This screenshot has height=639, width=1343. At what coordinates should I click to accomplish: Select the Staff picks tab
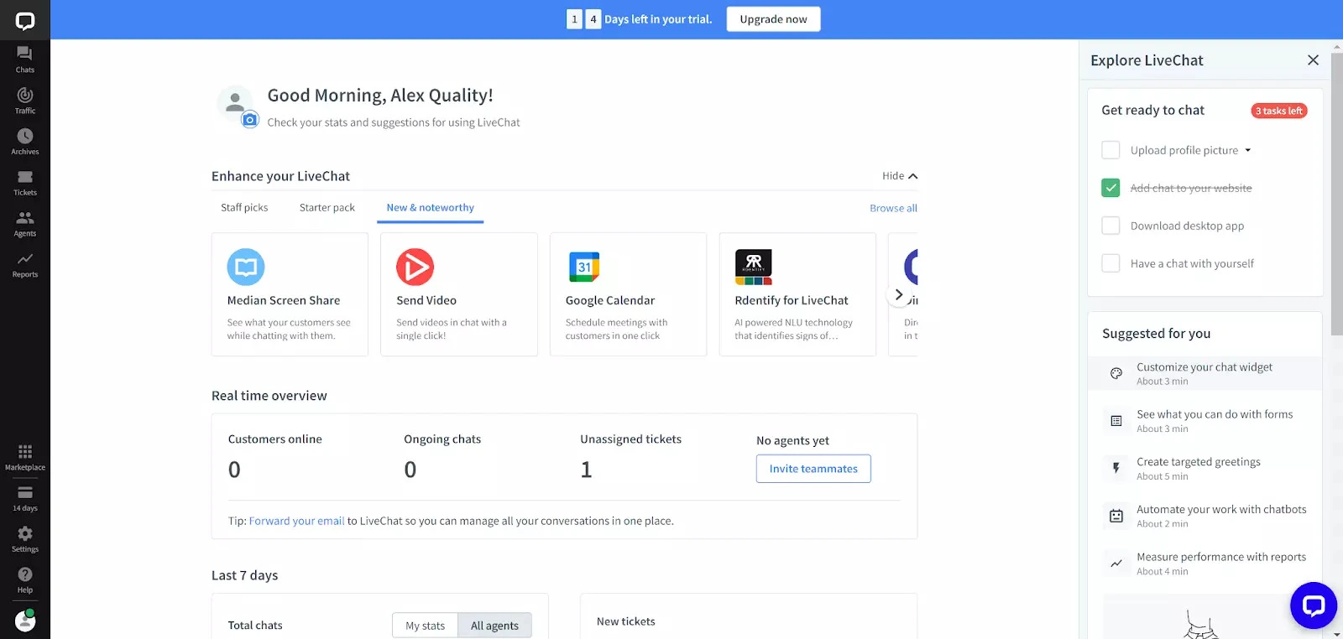[244, 207]
